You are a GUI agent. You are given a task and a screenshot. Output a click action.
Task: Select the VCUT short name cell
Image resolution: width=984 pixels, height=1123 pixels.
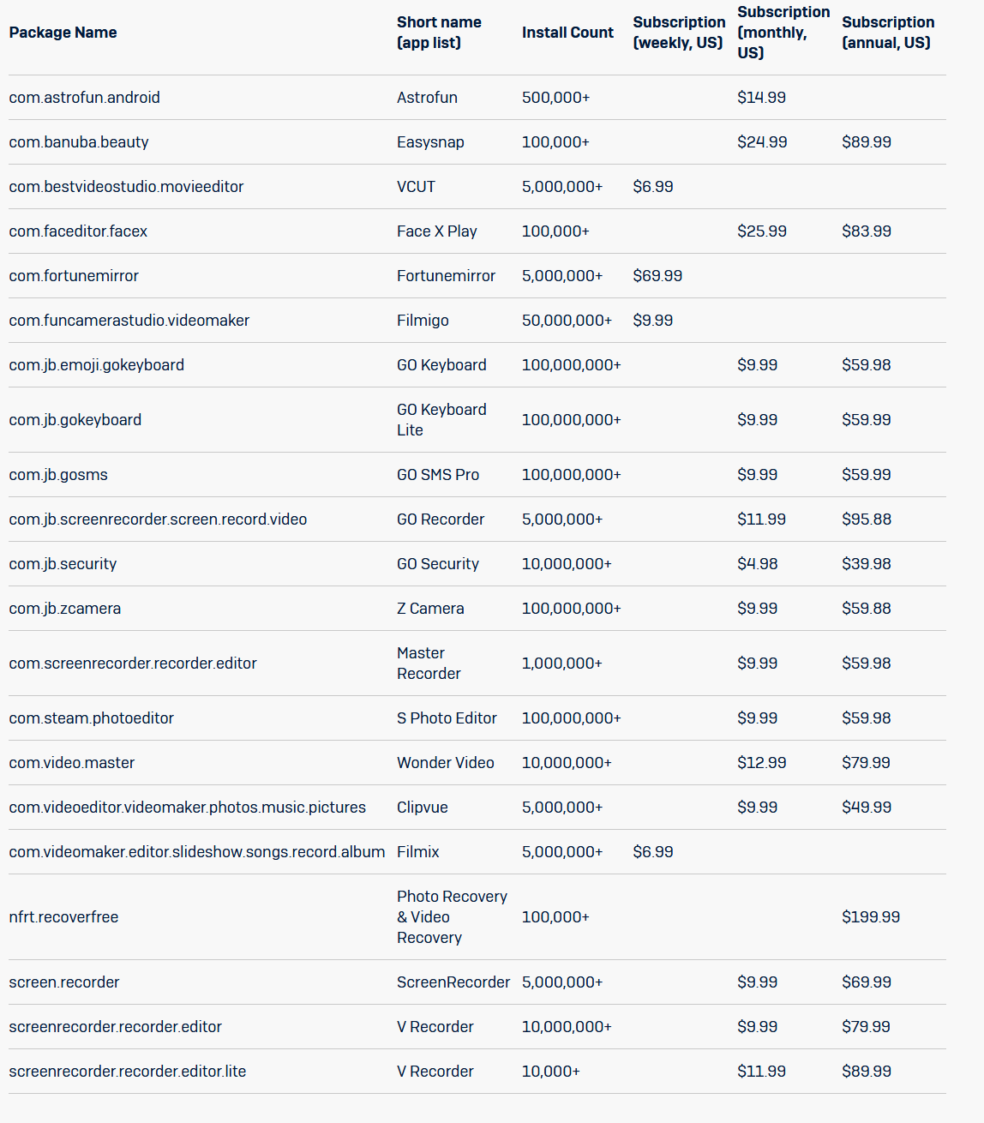416,187
